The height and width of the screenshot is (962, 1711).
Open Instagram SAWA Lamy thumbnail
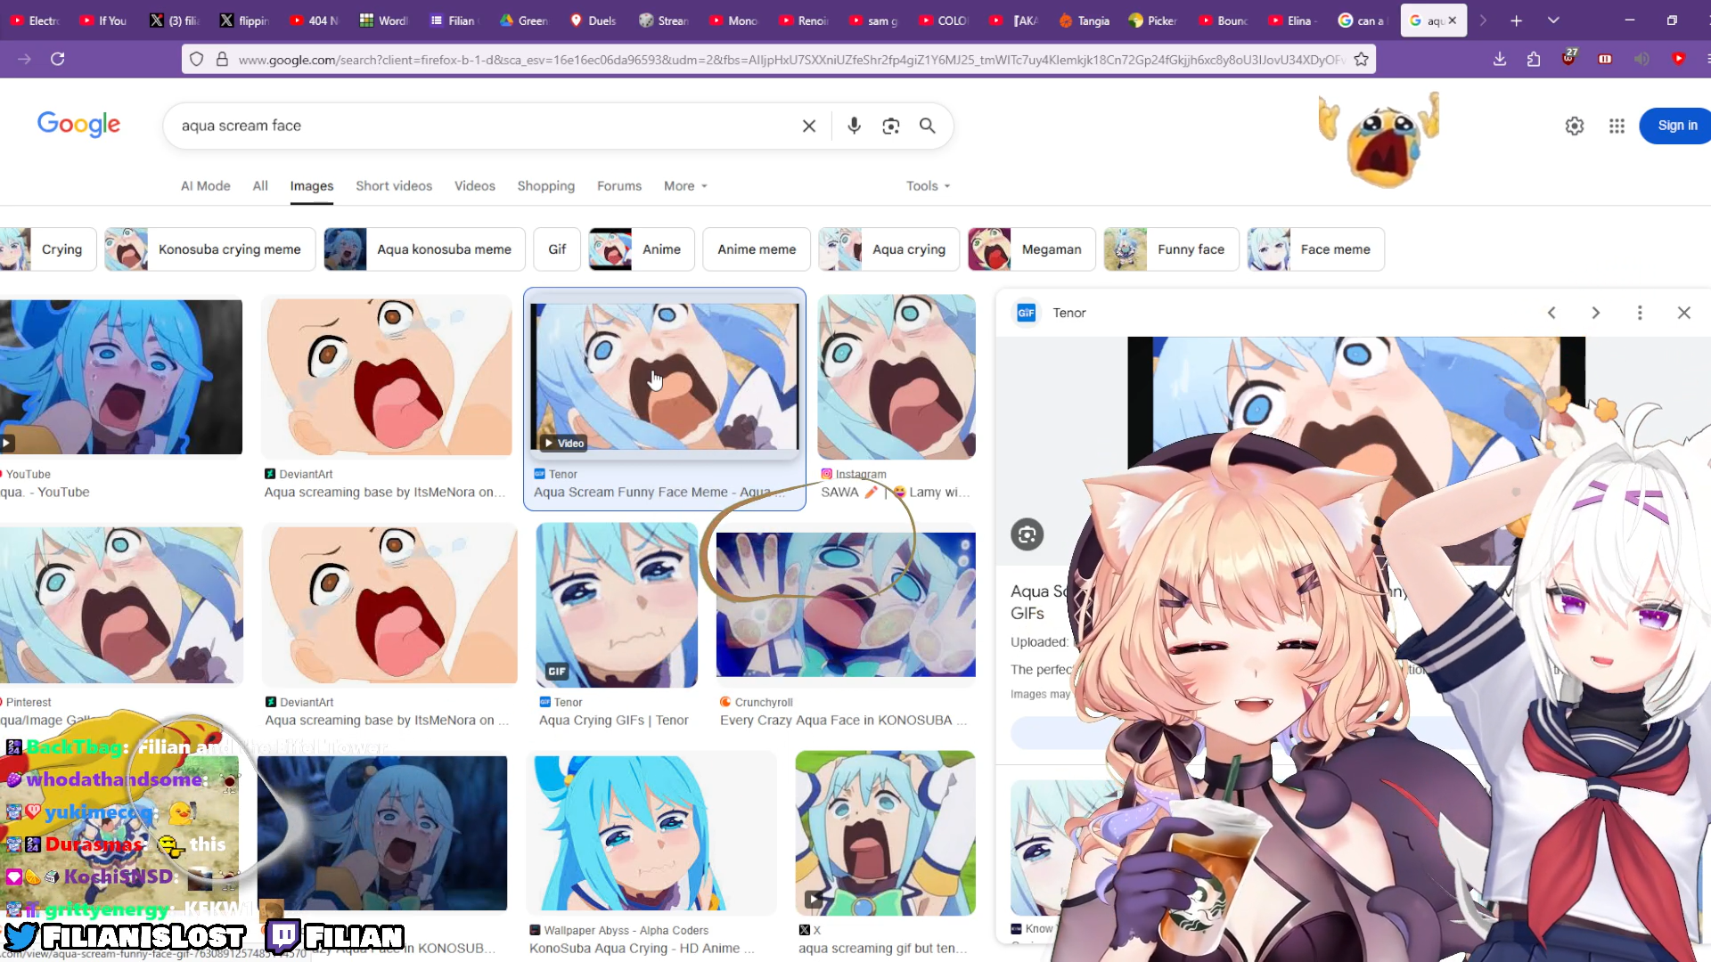pyautogui.click(x=896, y=377)
